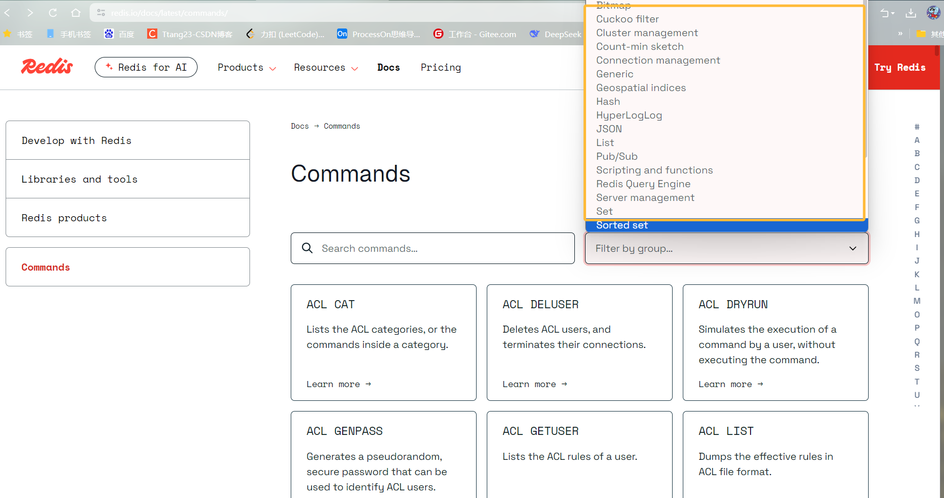Screen dimensions: 944x498
Task: Open Commands sidebar item
Action: click(128, 267)
